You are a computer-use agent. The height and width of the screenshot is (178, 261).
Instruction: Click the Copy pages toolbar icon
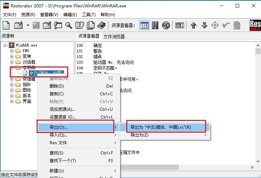pos(91,25)
